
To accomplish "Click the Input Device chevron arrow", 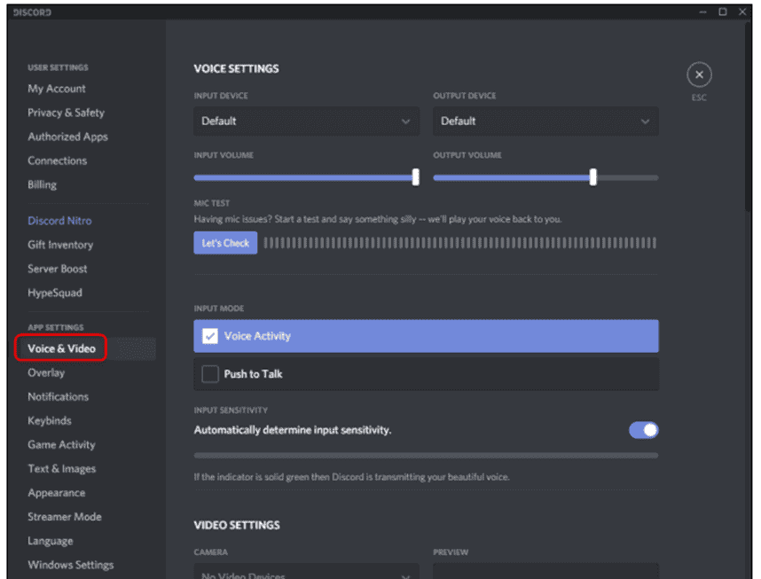I will [405, 121].
